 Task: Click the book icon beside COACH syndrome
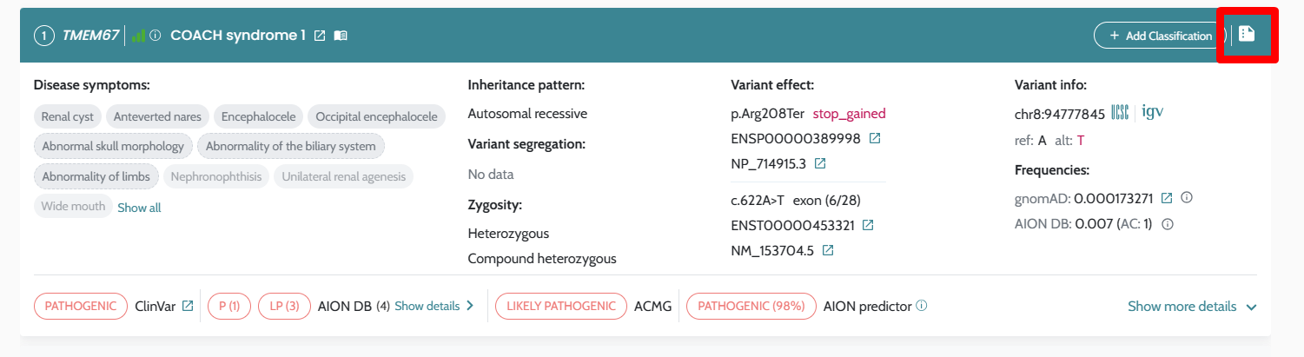click(x=341, y=36)
